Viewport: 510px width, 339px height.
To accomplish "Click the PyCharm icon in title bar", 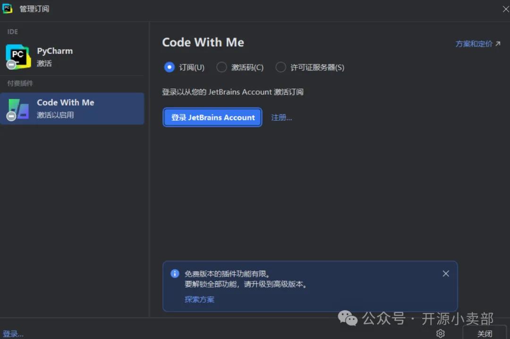I will point(7,8).
